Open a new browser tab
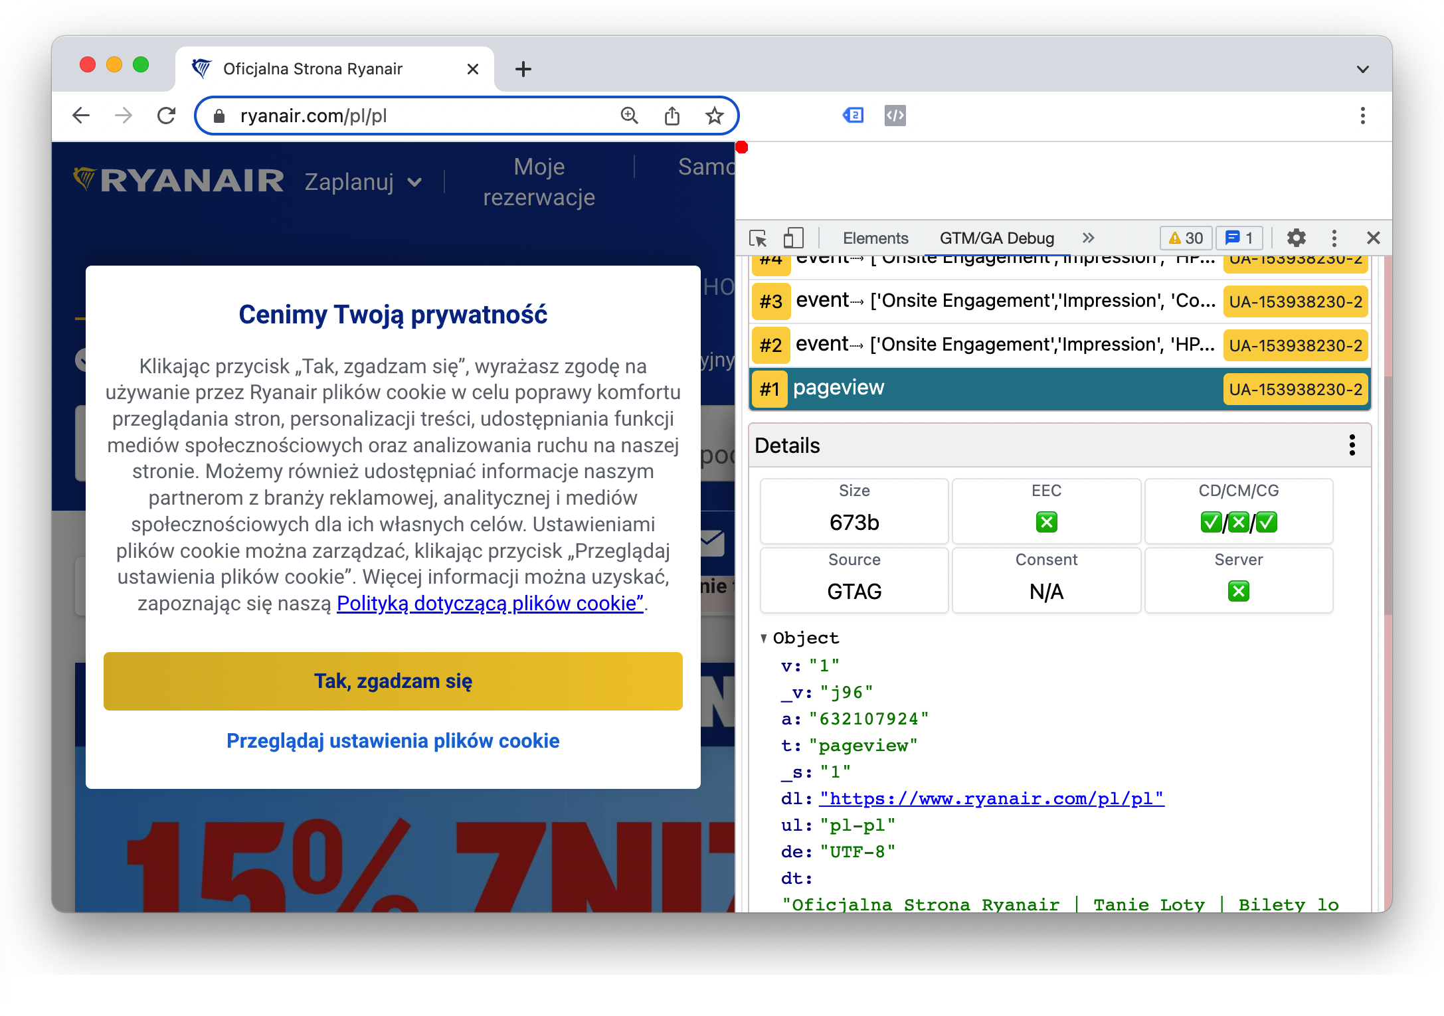The height and width of the screenshot is (1016, 1444). click(523, 69)
